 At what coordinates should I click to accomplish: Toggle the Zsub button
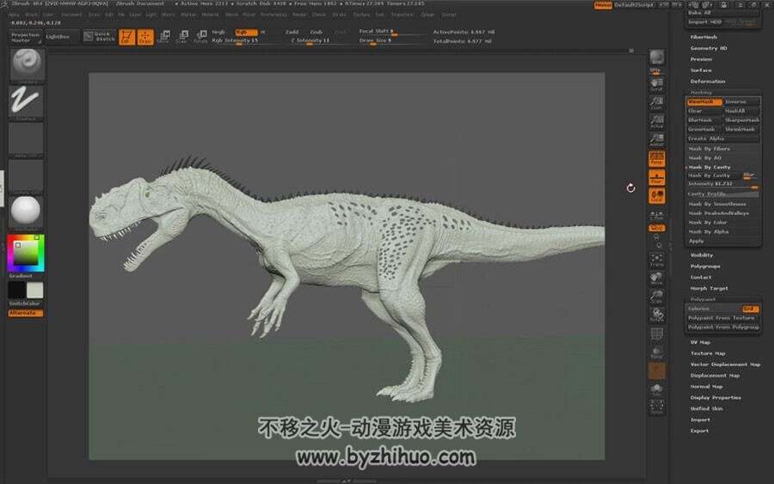[x=316, y=32]
